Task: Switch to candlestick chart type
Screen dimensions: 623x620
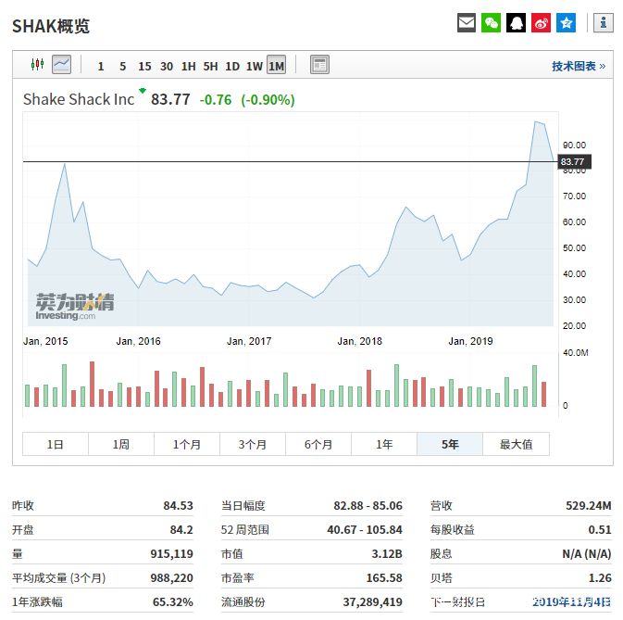Action: pyautogui.click(x=38, y=65)
